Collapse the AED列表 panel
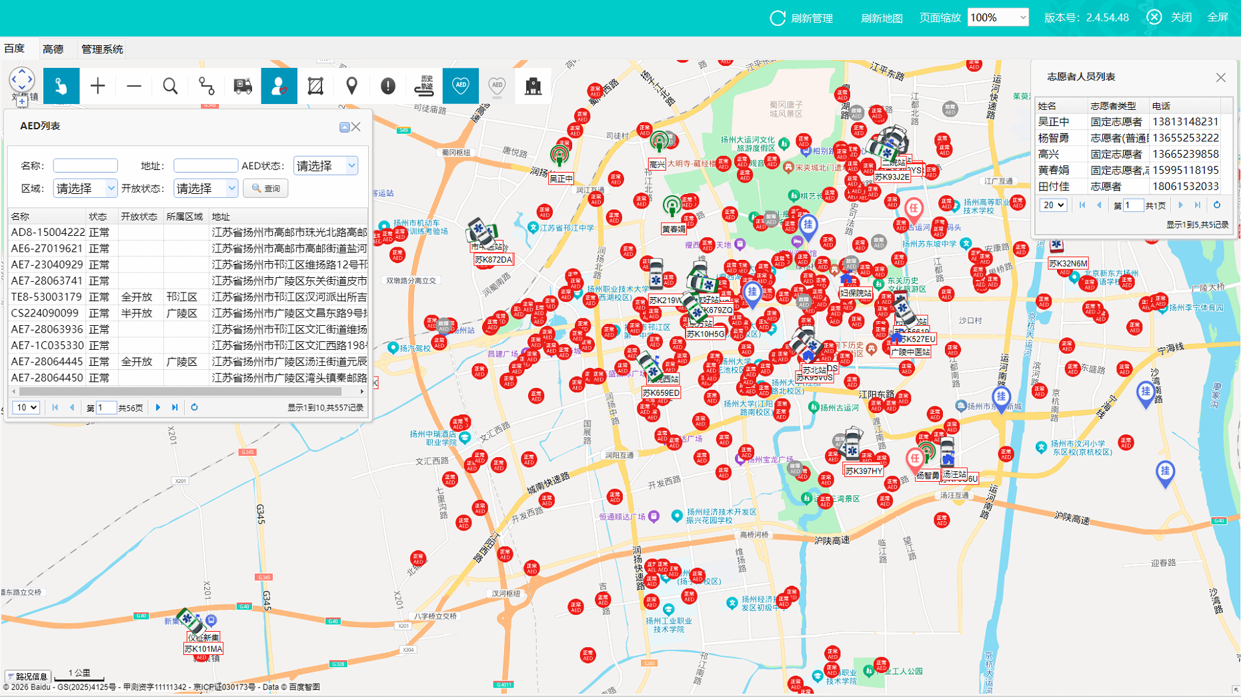1241x697 pixels. pos(344,127)
